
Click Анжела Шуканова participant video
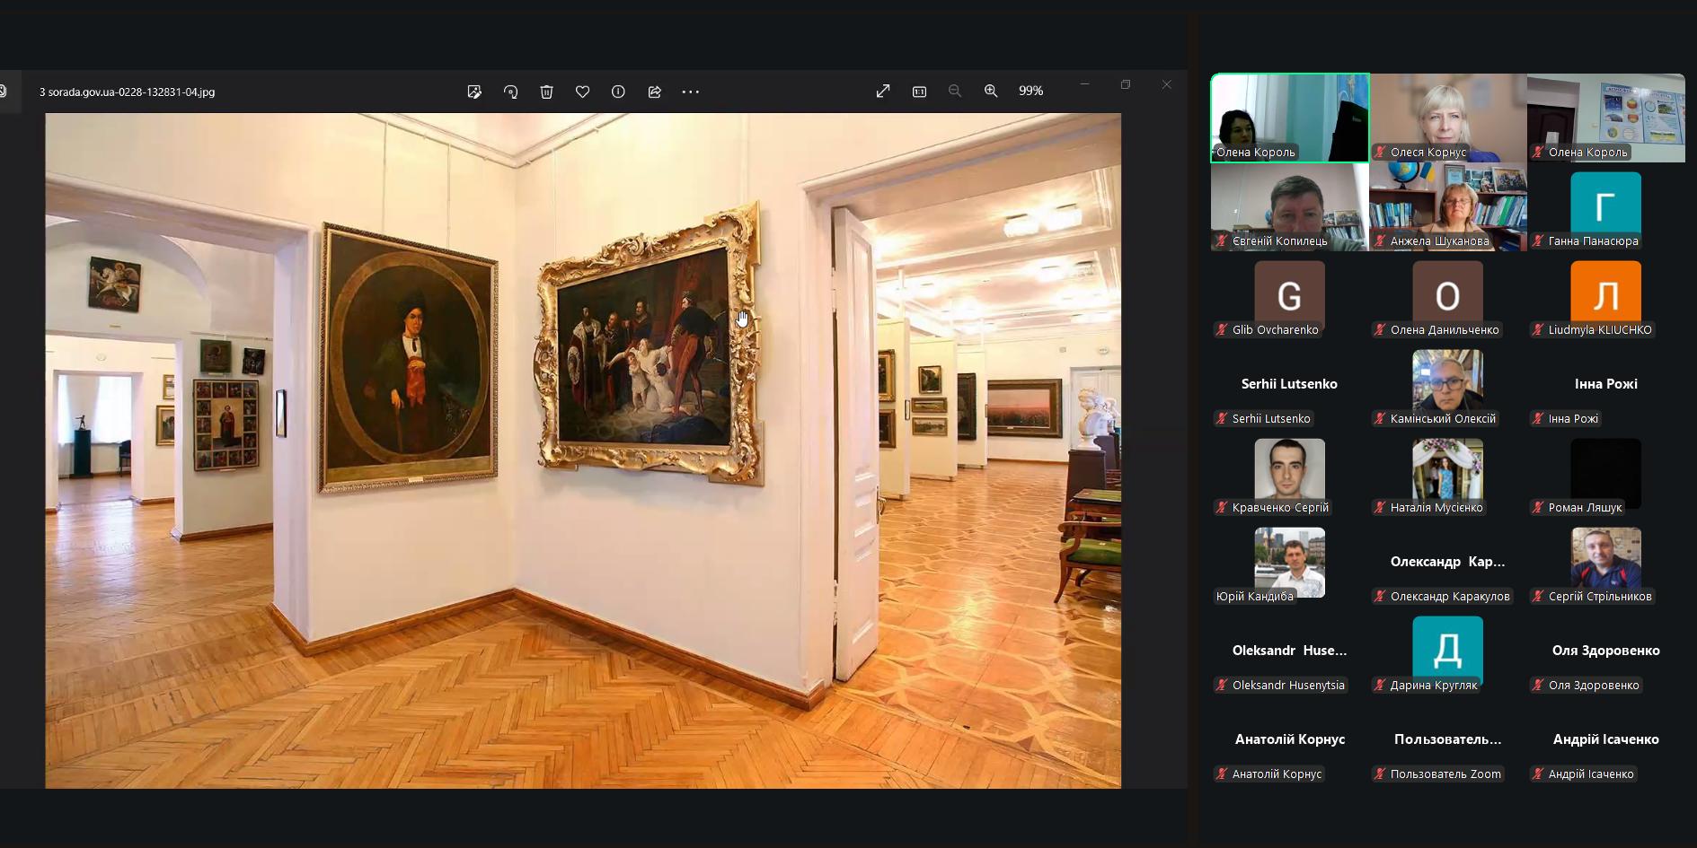pyautogui.click(x=1447, y=206)
